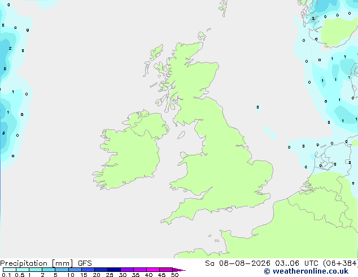Open the weatheronline.co.uk link
358x277 pixels.
(311, 271)
